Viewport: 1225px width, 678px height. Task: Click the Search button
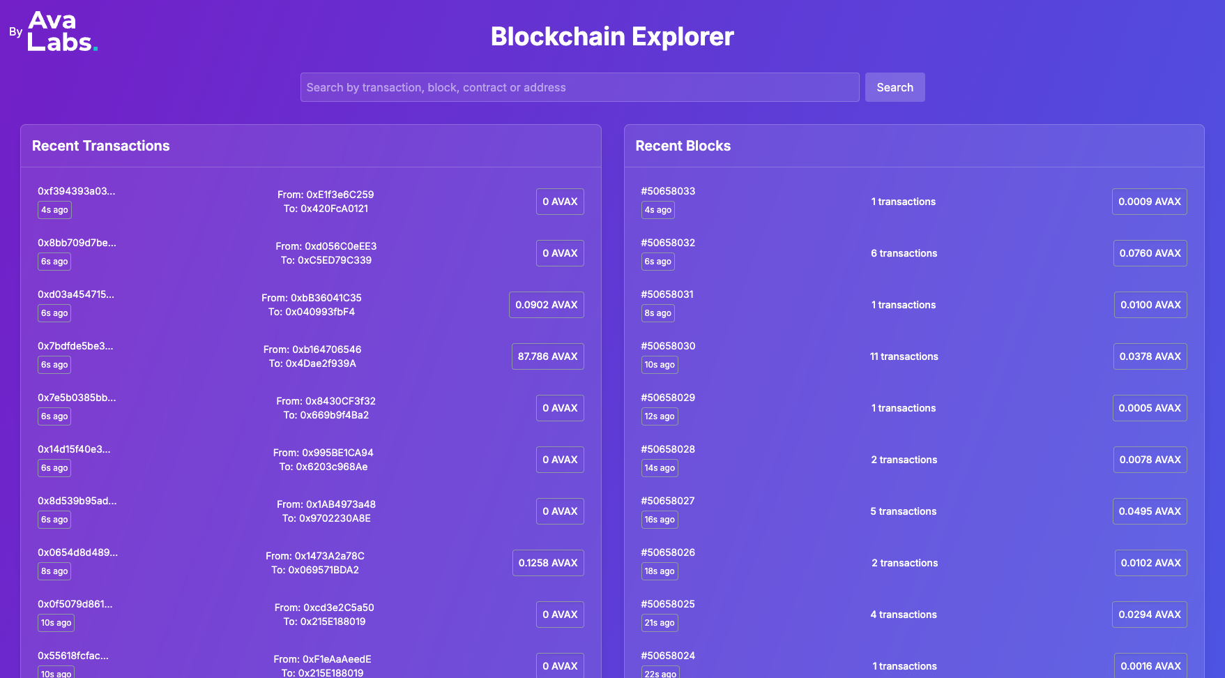(895, 87)
